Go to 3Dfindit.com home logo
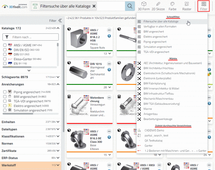Image resolution: width=215 pixels, height=170 pixels. [x=15, y=6]
